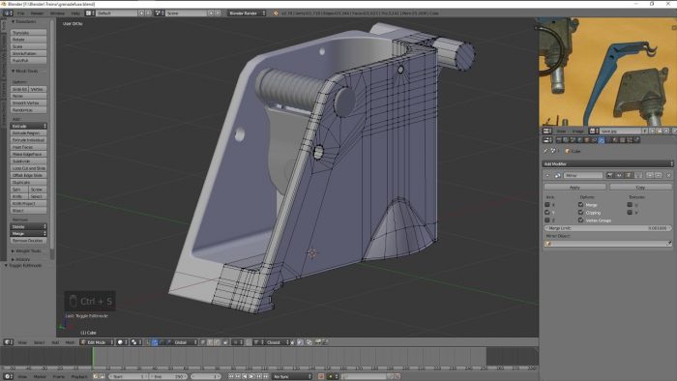Open the timeline editor type selector
677x381 pixels.
pyautogui.click(x=9, y=376)
